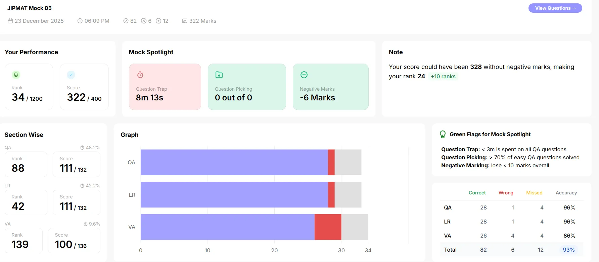Click the green lightbulb Green Flags icon

tap(443, 135)
